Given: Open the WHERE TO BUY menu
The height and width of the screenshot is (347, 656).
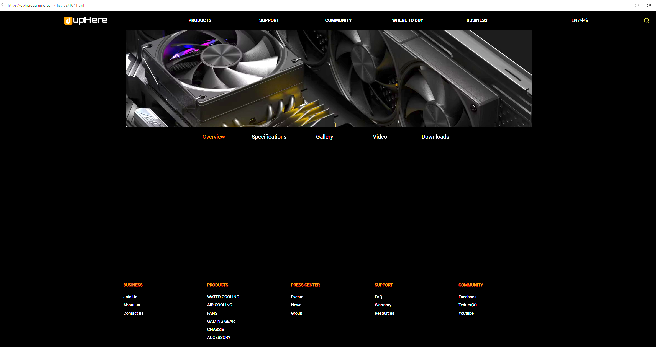Looking at the screenshot, I should pyautogui.click(x=408, y=20).
